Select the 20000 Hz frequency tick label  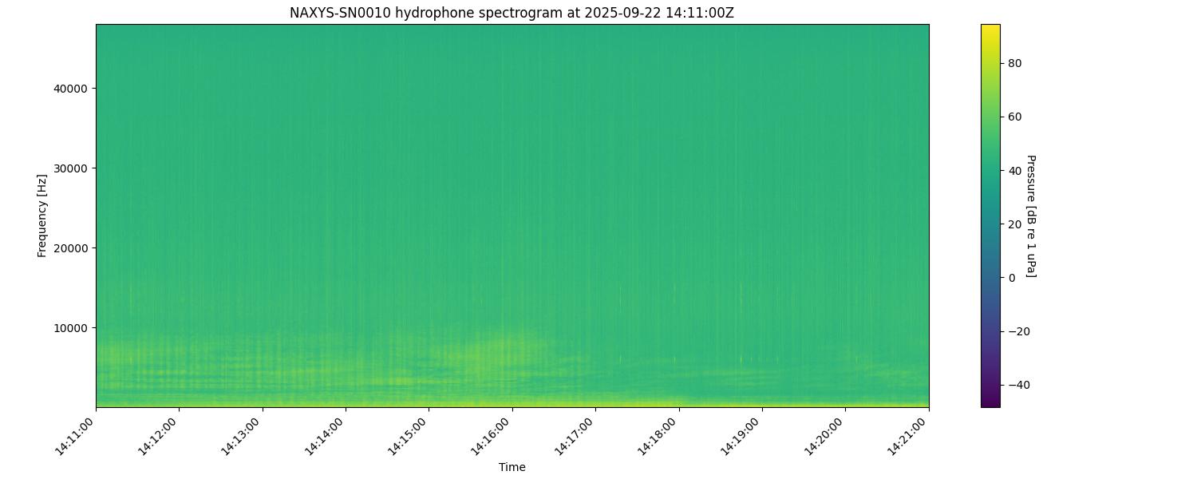coord(70,248)
